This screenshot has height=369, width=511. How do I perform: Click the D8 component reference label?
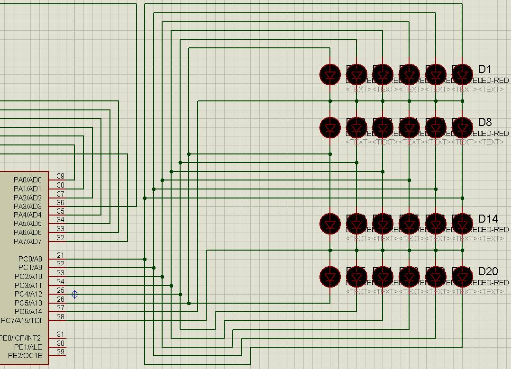[x=485, y=122]
